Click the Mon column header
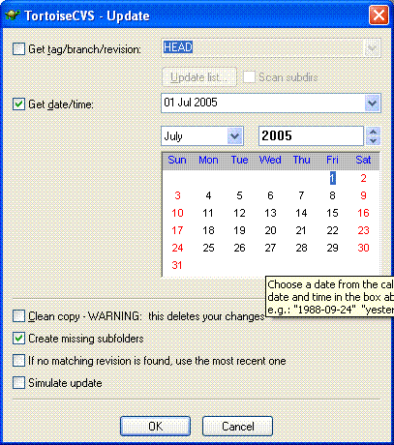 tap(208, 160)
